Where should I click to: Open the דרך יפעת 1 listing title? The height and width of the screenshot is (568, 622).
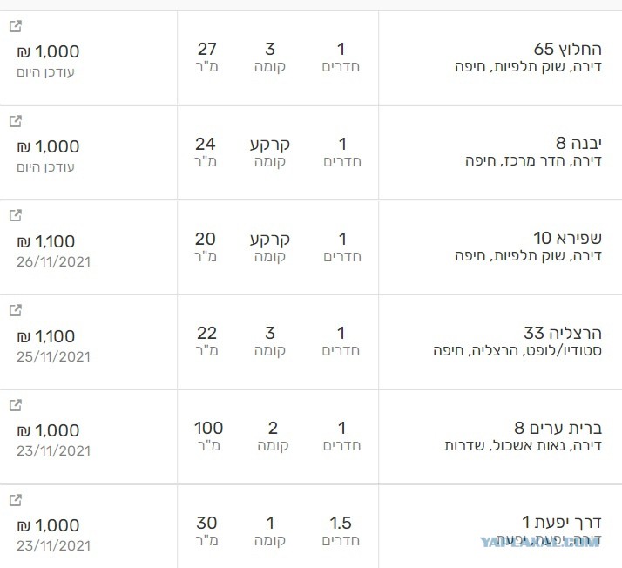pos(562,523)
